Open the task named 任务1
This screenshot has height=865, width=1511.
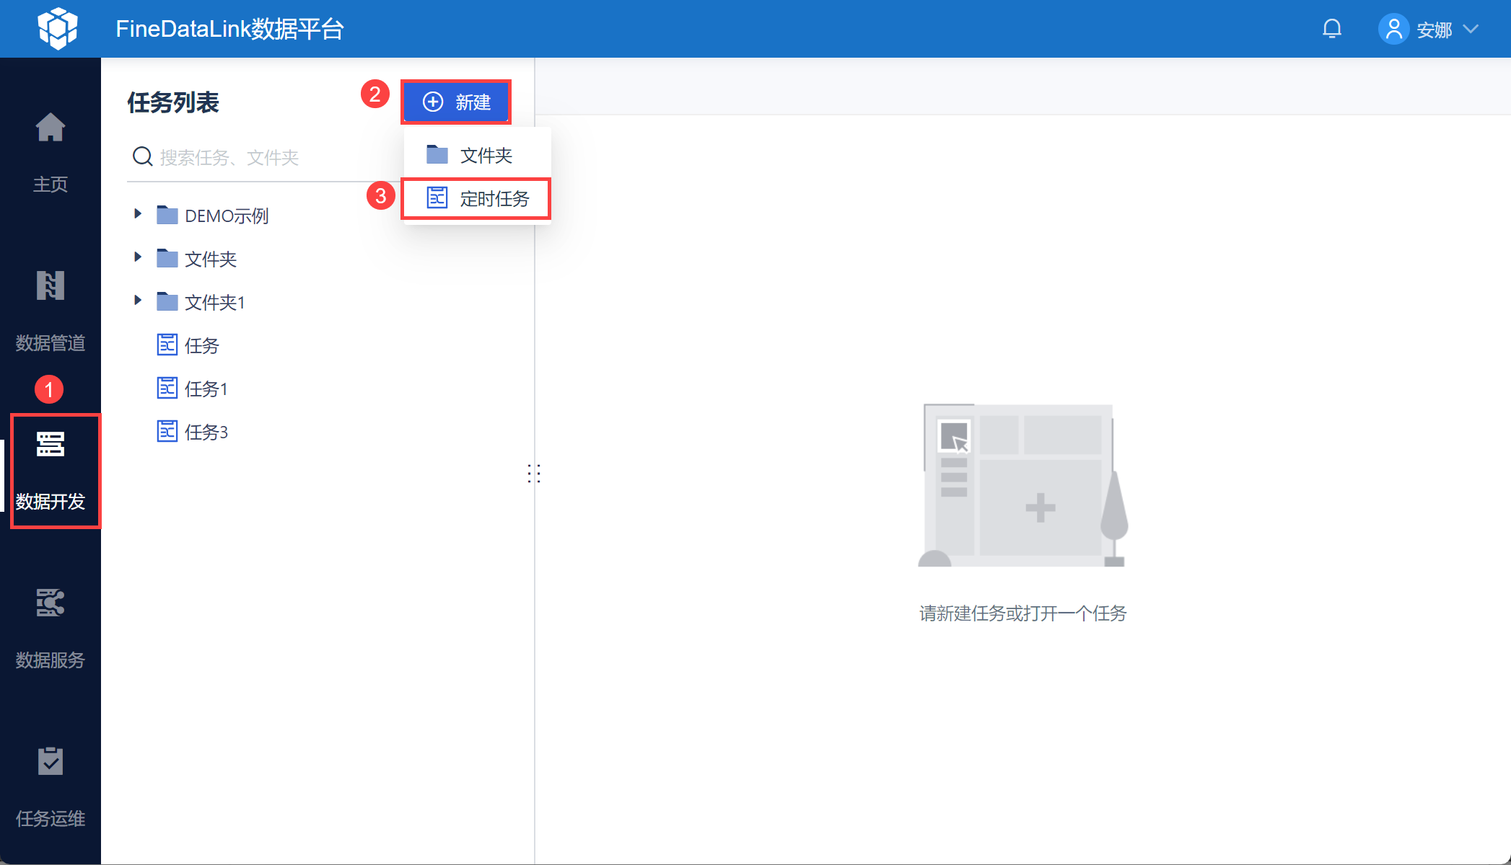pyautogui.click(x=206, y=389)
